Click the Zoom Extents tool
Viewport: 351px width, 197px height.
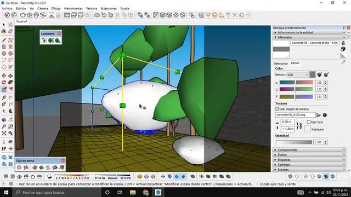tap(4, 134)
